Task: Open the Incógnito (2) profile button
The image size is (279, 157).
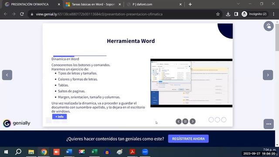Action: (x=254, y=14)
